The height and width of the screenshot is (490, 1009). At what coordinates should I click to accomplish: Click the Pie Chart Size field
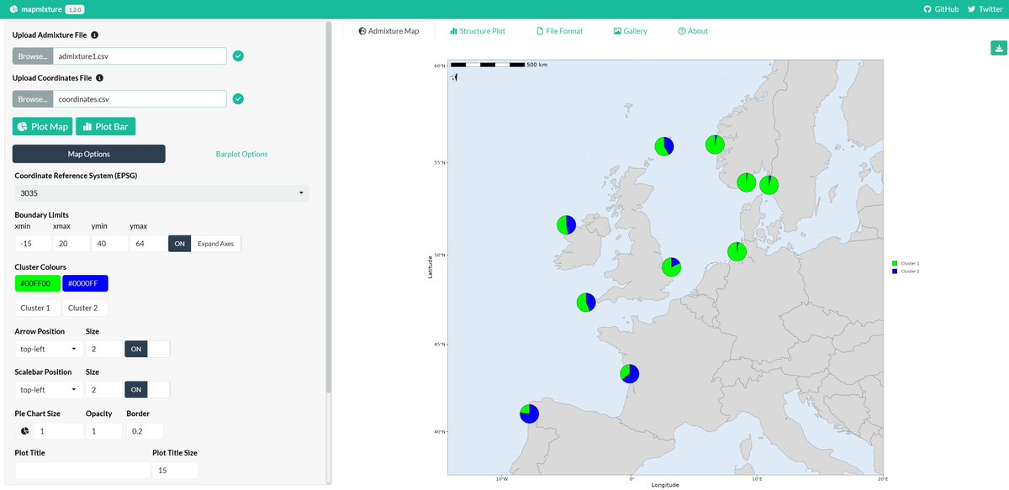pos(59,431)
